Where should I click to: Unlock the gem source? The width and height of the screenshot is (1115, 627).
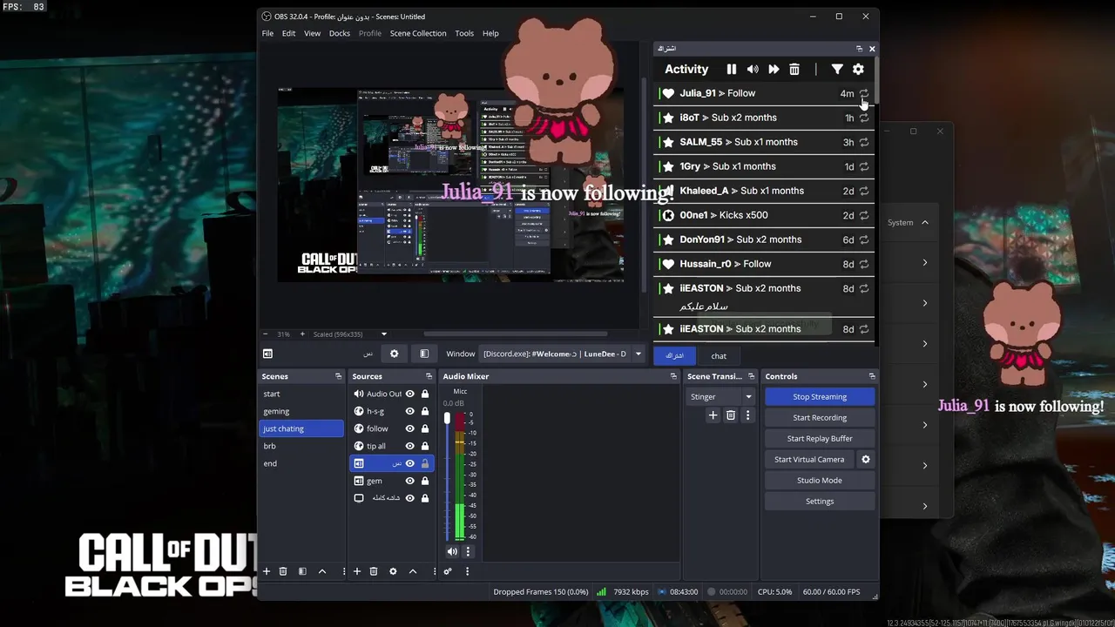click(425, 481)
